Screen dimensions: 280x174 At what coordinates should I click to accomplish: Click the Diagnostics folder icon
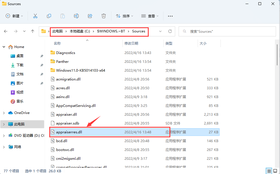pos(52,53)
